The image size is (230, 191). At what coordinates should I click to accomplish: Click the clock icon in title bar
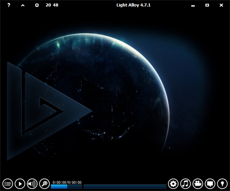click(x=37, y=5)
